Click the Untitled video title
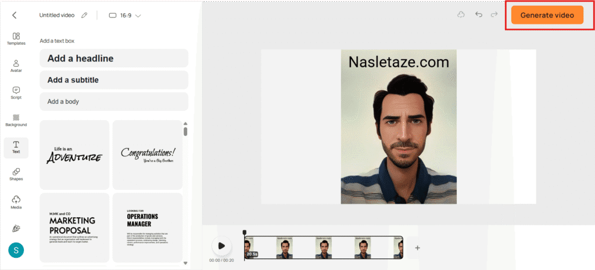Image resolution: width=595 pixels, height=270 pixels. click(57, 16)
